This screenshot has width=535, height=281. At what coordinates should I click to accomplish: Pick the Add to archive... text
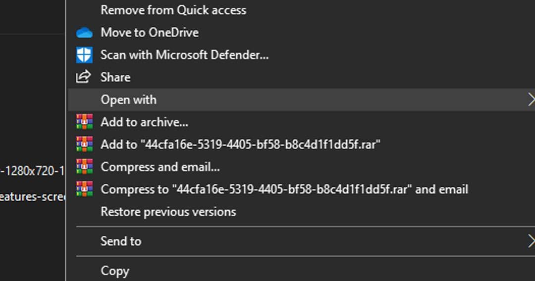pyautogui.click(x=144, y=122)
